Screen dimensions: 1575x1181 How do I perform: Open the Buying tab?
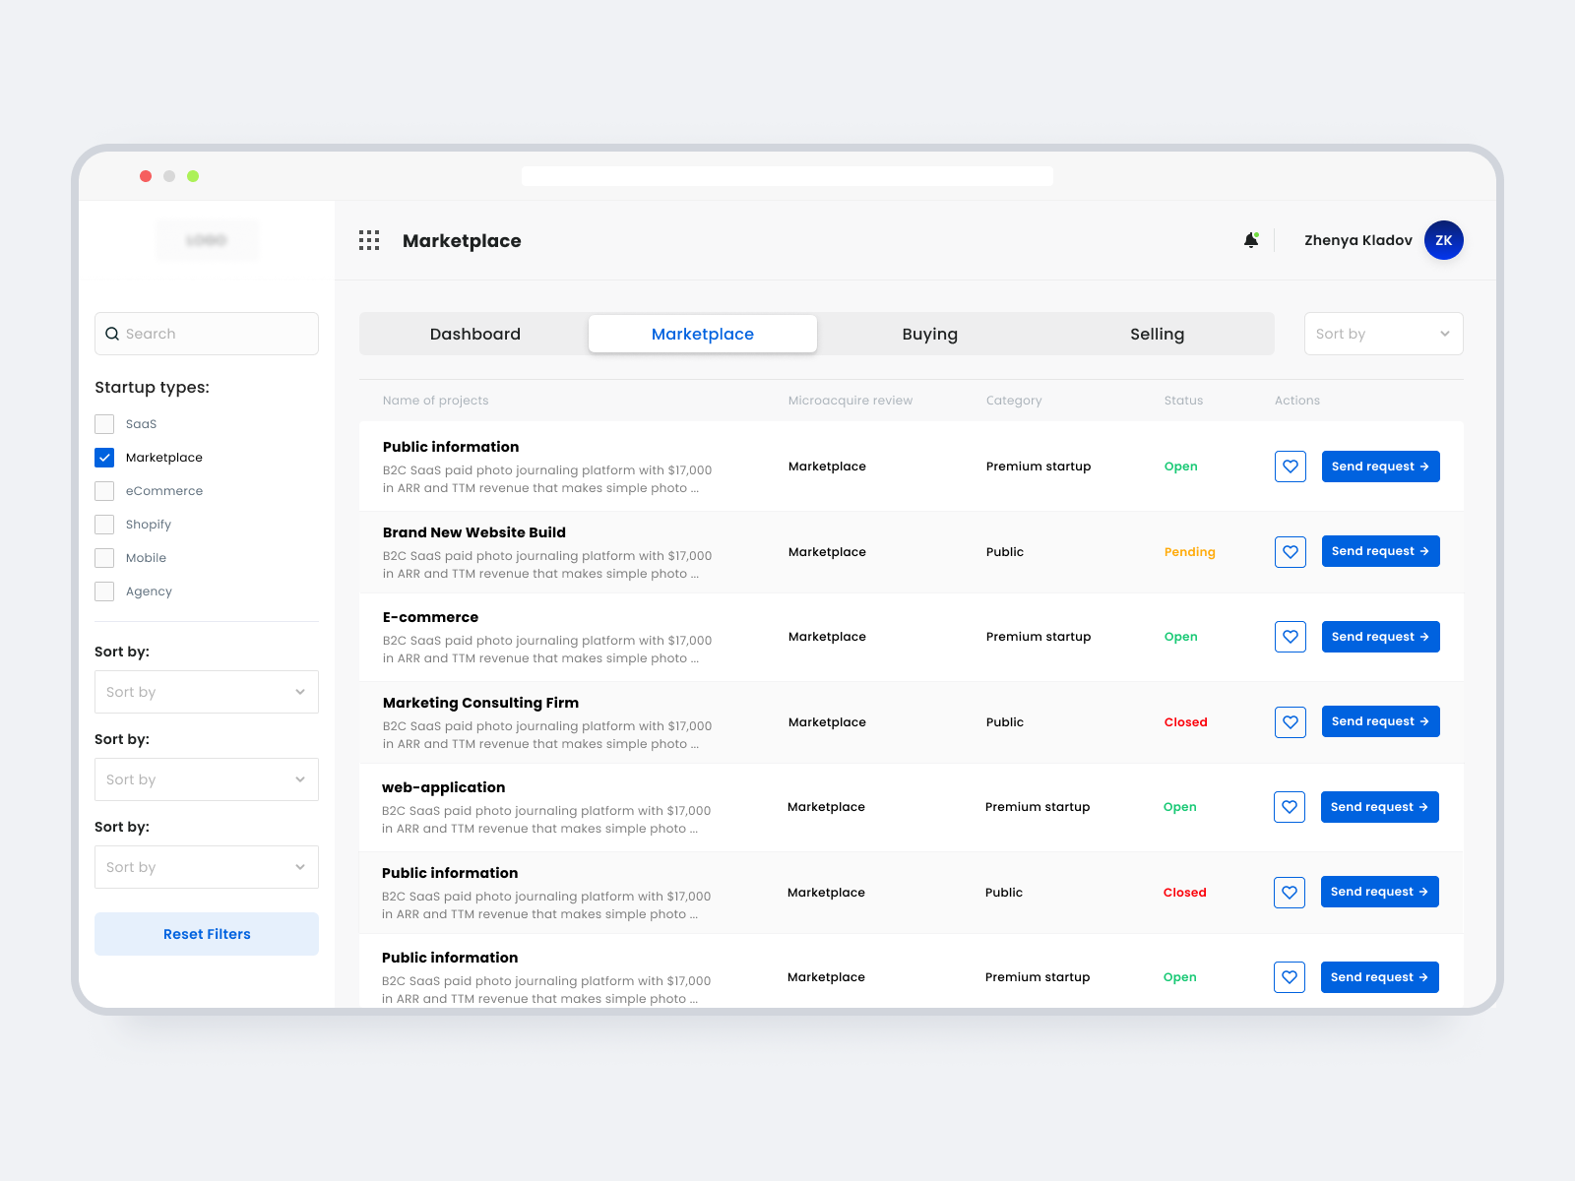tap(930, 334)
